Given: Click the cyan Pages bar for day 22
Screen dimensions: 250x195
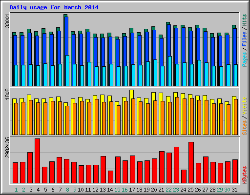Looking at the screenshot, I should [170, 71].
